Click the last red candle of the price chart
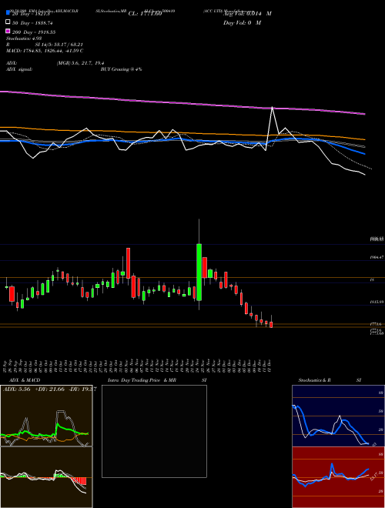The width and height of the screenshot is (385, 508). click(271, 325)
